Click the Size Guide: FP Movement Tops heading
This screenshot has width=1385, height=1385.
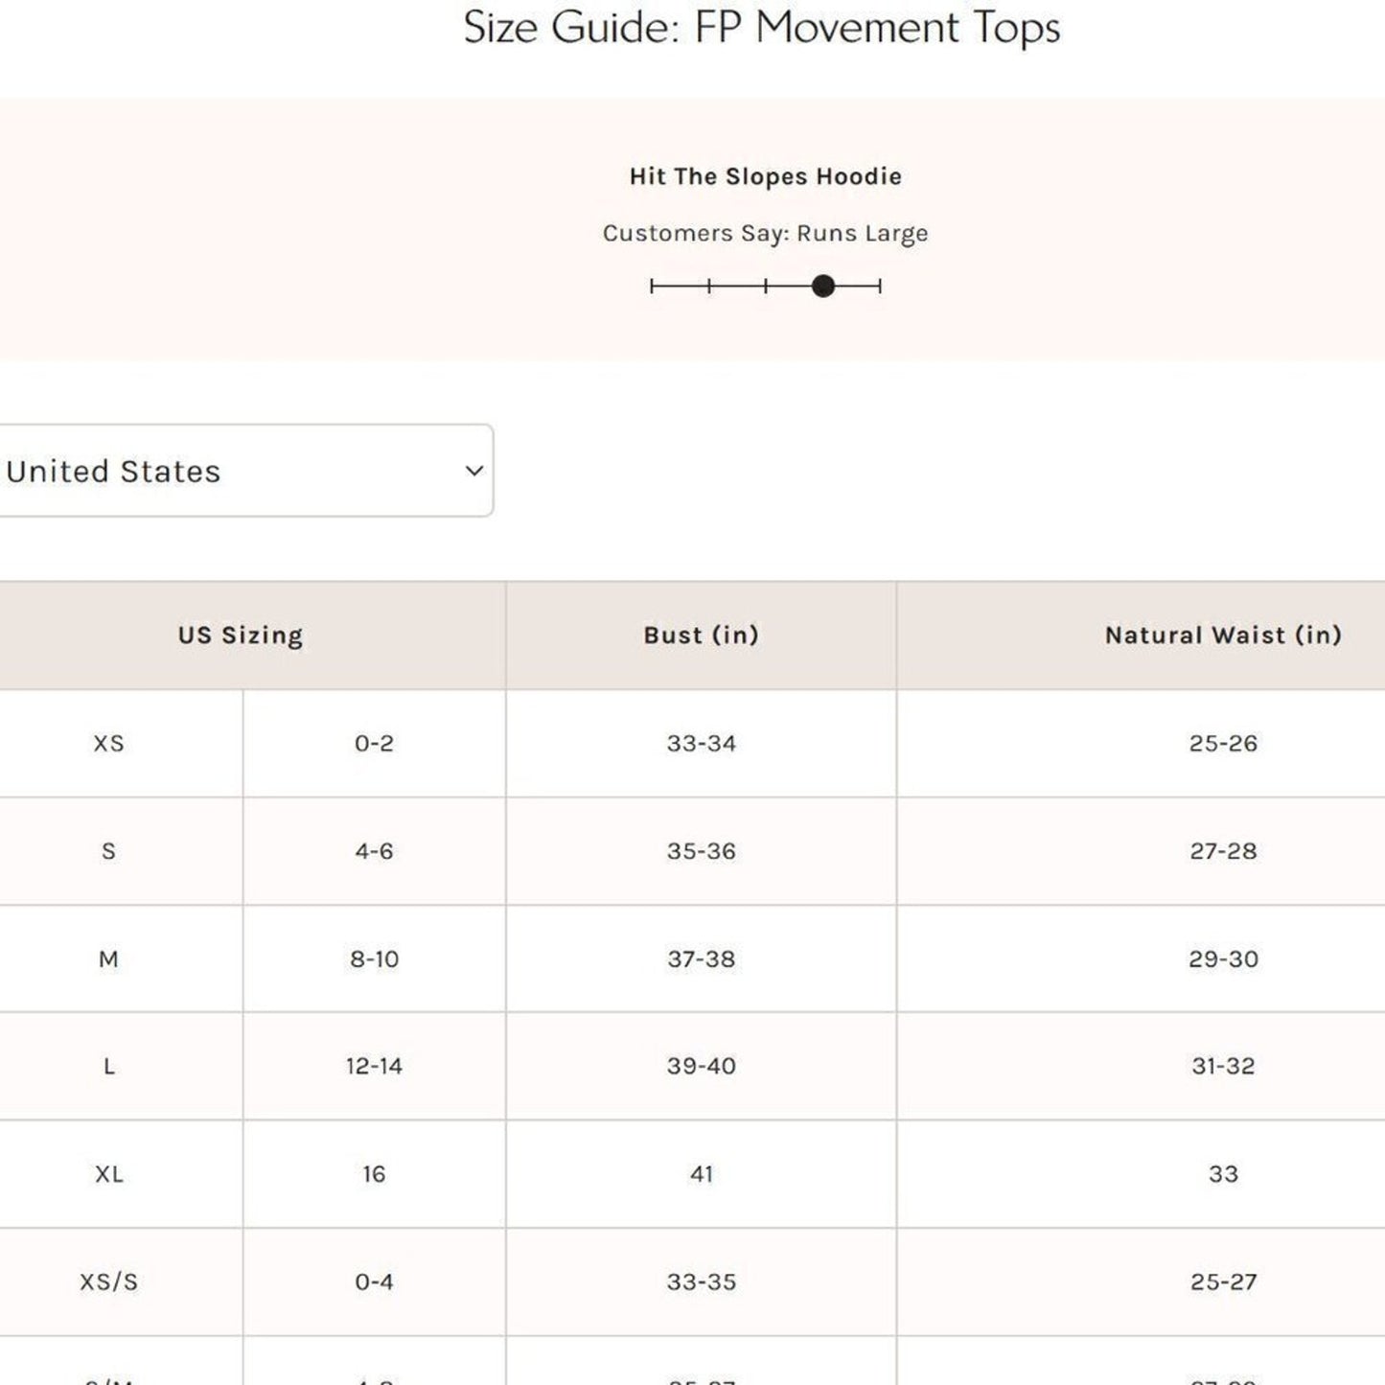[762, 28]
